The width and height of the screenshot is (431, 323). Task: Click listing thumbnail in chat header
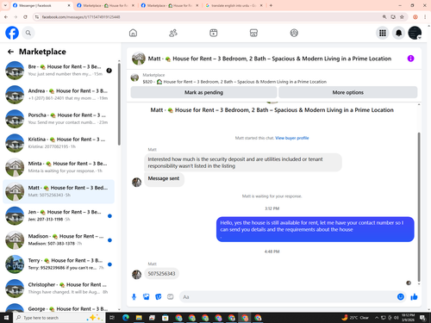(x=139, y=59)
